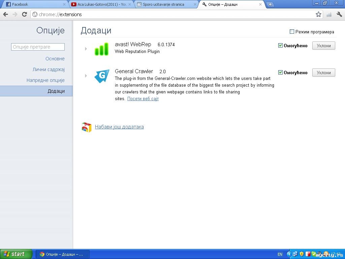Viewport: 345px width, 259px height.
Task: Click the avast WebRep signal bars toolbar icon
Action: pyautogui.click(x=329, y=15)
